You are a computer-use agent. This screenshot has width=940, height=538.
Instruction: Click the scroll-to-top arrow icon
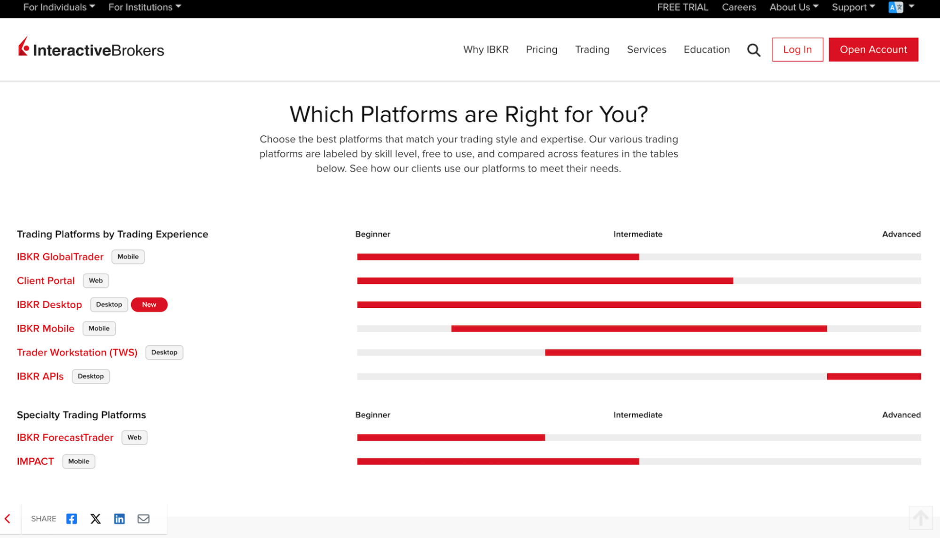(921, 518)
